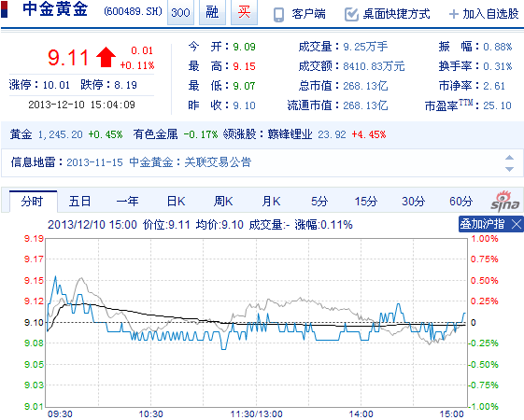Click the 客户端 phone client icon
Image resolution: width=524 pixels, height=420 pixels.
coord(278,14)
